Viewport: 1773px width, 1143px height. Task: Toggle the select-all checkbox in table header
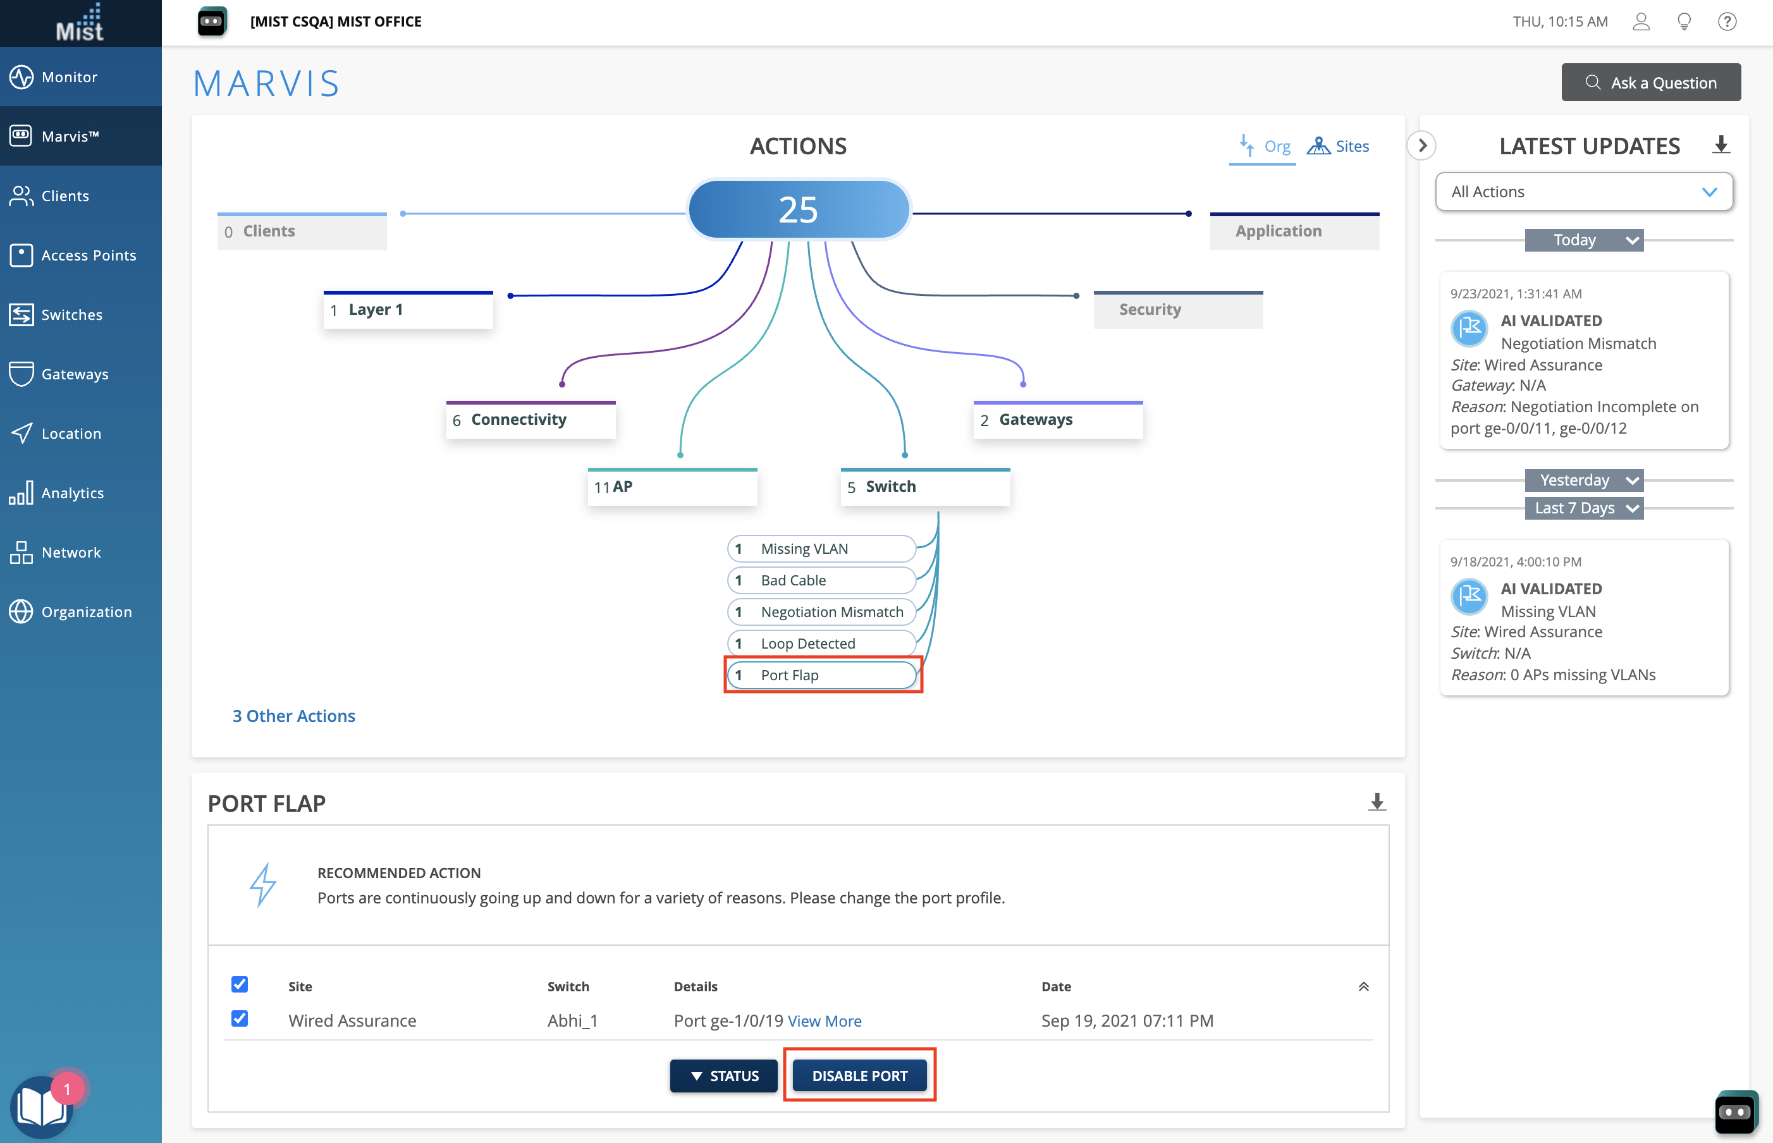(x=240, y=984)
